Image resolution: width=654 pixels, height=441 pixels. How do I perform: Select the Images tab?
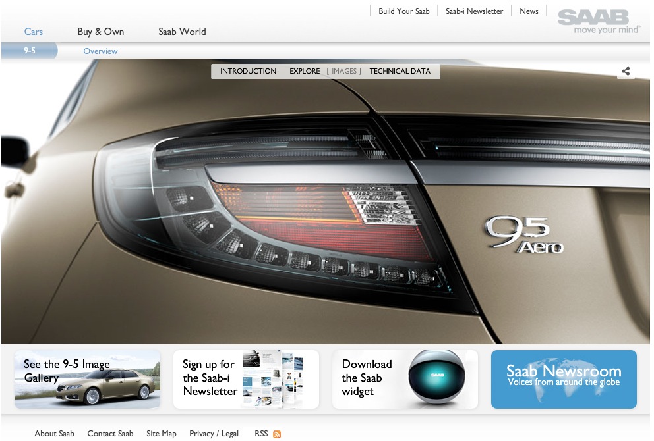[x=343, y=71]
